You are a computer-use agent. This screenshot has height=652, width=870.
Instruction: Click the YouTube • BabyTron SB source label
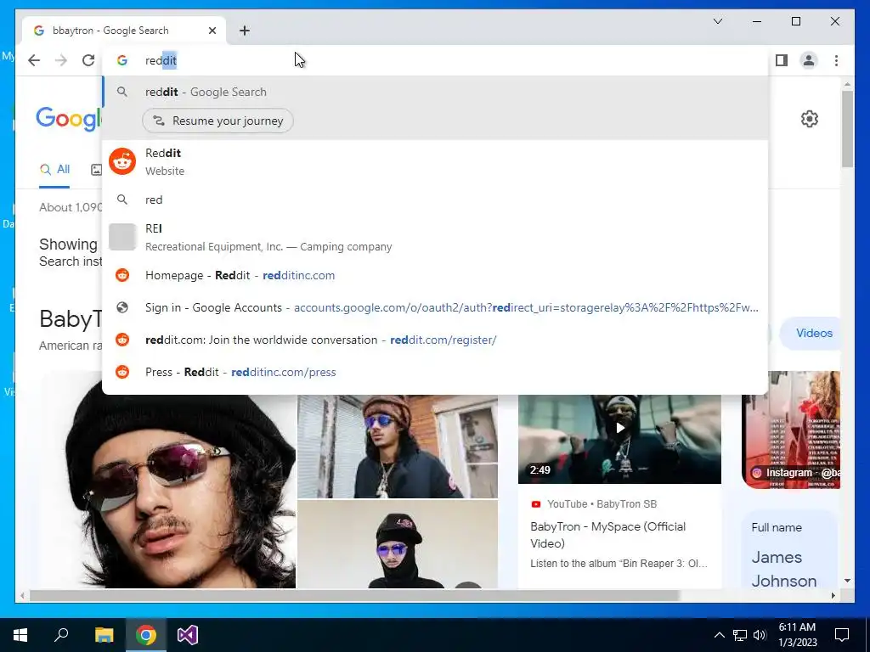[x=602, y=504]
